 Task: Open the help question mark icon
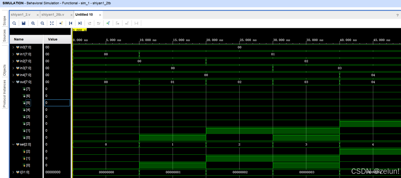coord(397,15)
